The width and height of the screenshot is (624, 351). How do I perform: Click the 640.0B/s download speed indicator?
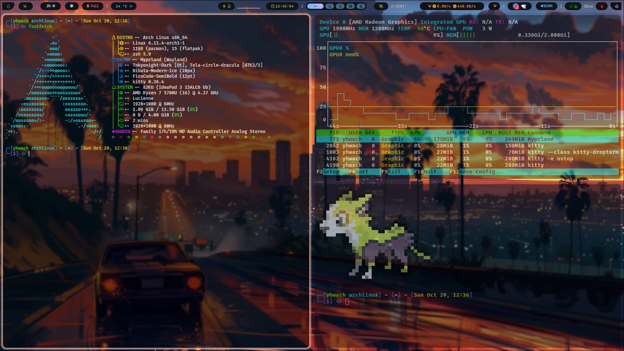(x=464, y=6)
